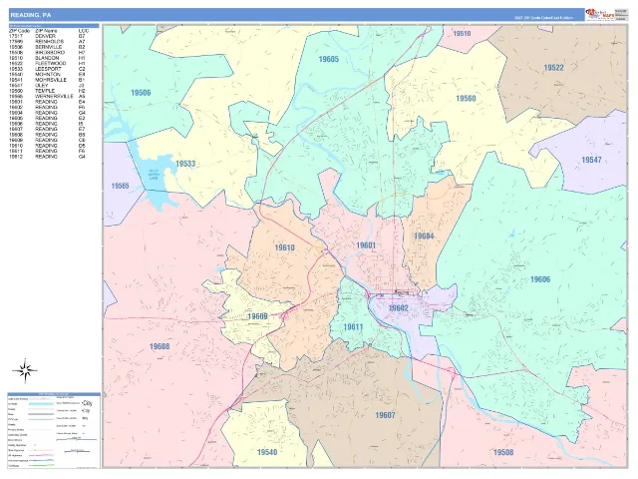Screen dimensions: 638x479
Task: Select the 19510 ZIP label on map
Action: pos(462,34)
